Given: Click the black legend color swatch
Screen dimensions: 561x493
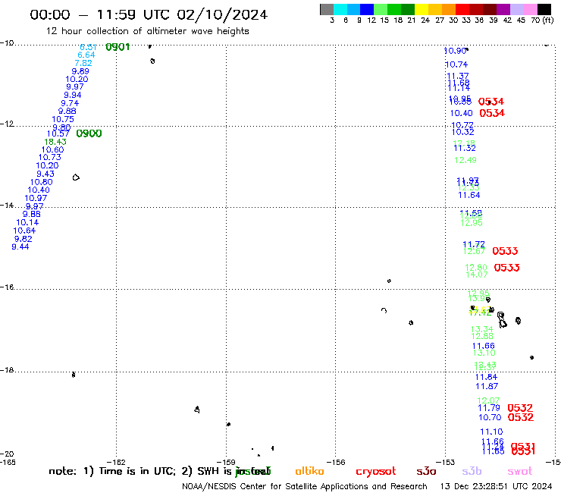Looking at the screenshot, I should (544, 9).
